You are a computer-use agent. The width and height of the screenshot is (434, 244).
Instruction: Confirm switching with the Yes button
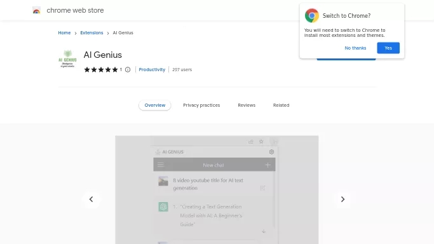388,48
